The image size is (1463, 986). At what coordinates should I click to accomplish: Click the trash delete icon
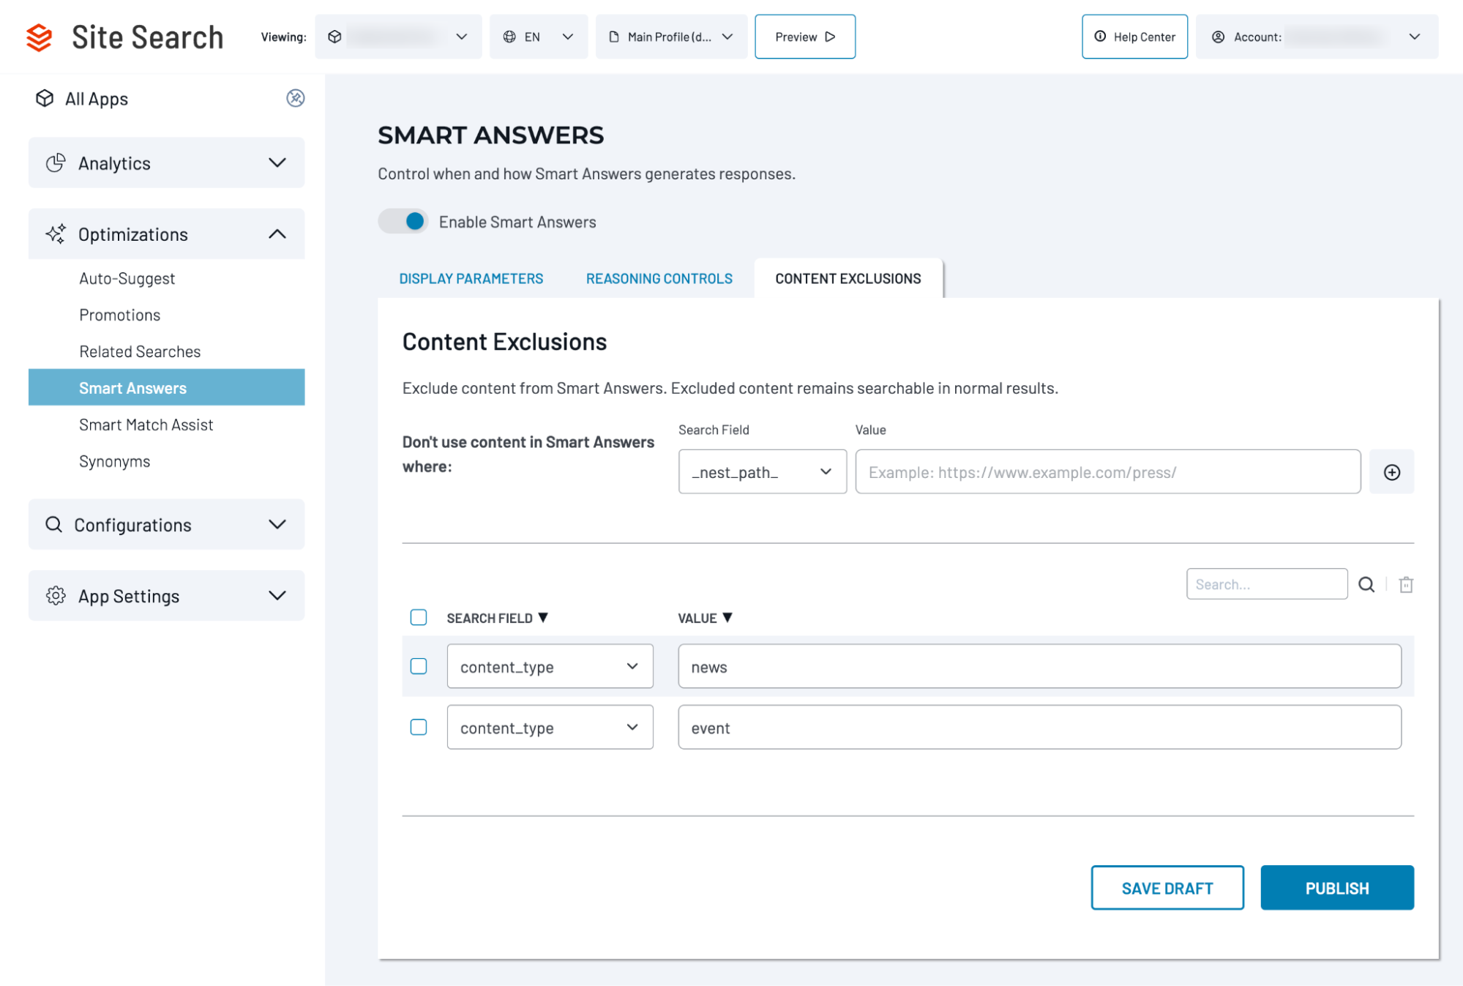coord(1405,584)
